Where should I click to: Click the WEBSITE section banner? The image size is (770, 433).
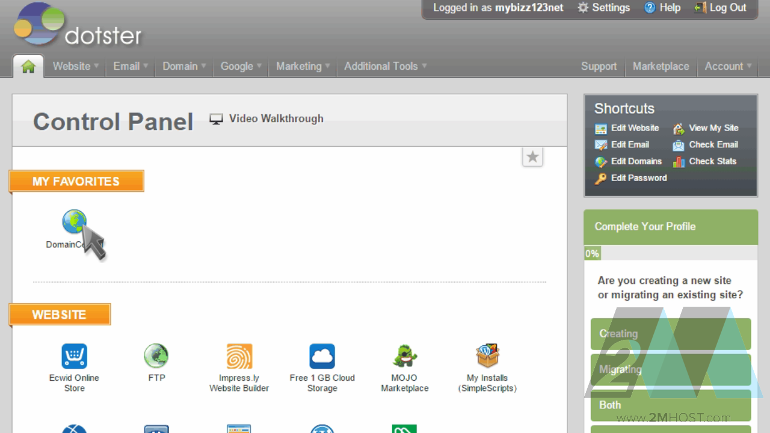tap(60, 315)
